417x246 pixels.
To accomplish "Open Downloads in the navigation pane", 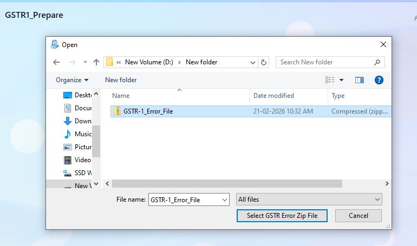I will 82,121.
